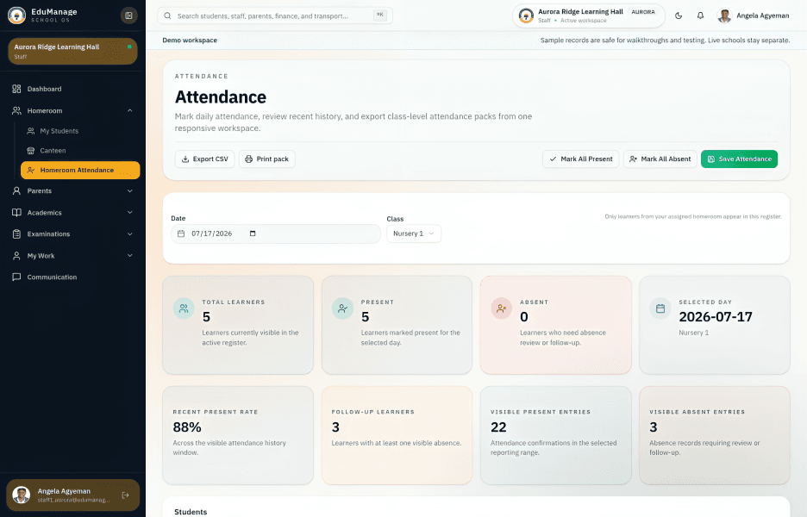Image resolution: width=807 pixels, height=517 pixels.
Task: Open Aurora Ridge Learning Hall workspace switcher
Action: coord(588,16)
